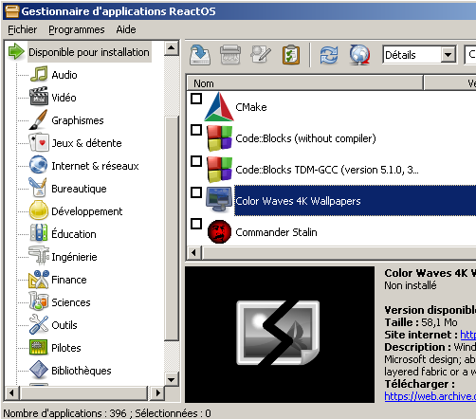
Task: Select the Vidéo clapperboard icon
Action: pos(39,97)
